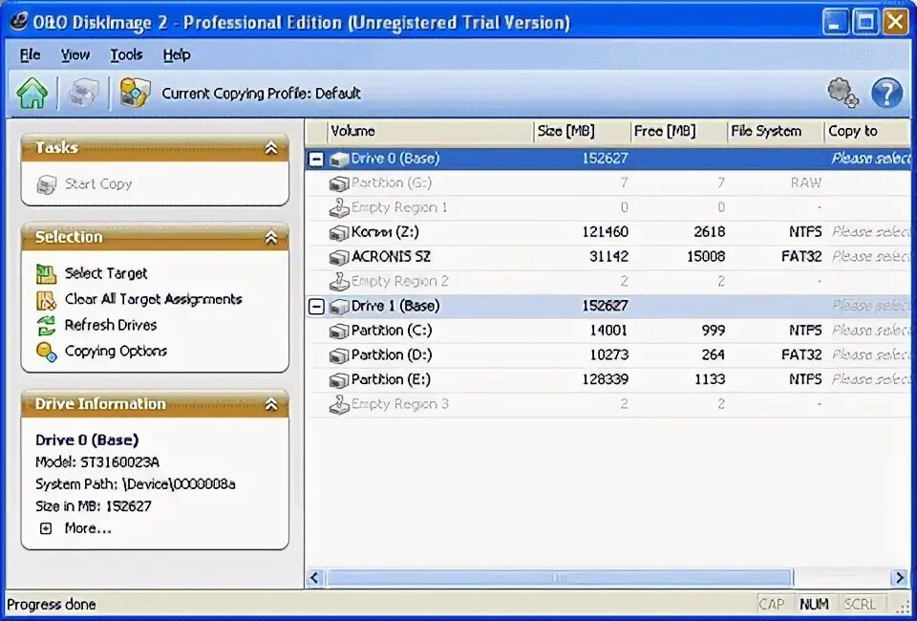Click the scroll left arrow

[314, 578]
